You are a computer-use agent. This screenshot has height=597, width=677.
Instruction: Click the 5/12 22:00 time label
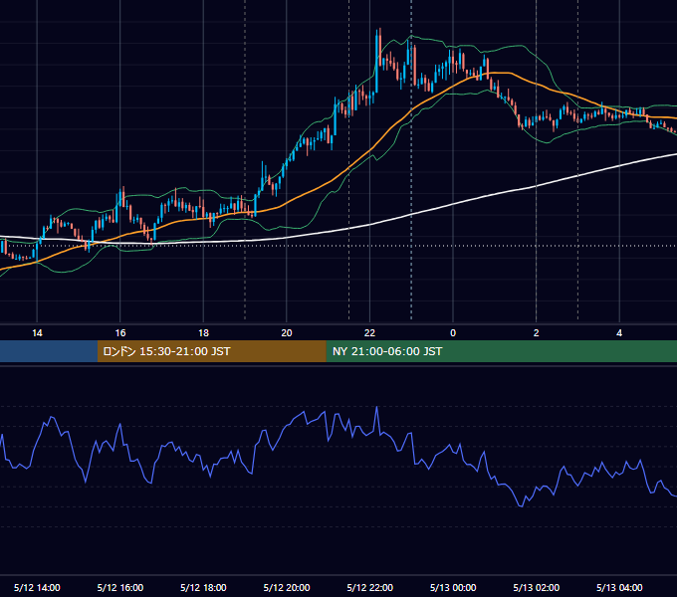click(370, 587)
